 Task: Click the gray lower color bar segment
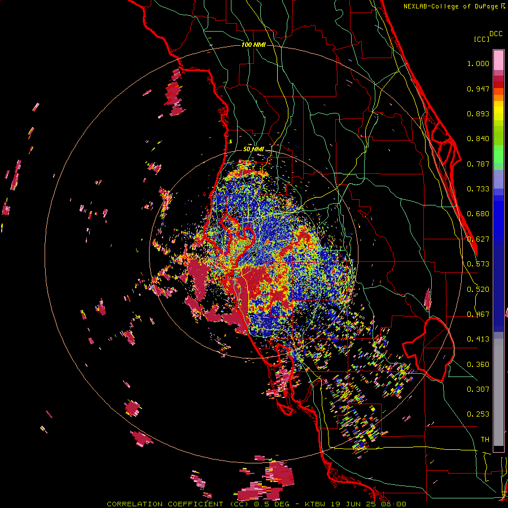498,392
